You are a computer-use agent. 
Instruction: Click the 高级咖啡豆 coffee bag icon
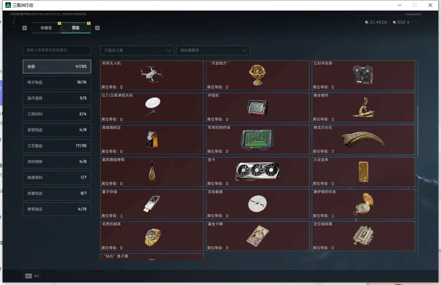(152, 140)
